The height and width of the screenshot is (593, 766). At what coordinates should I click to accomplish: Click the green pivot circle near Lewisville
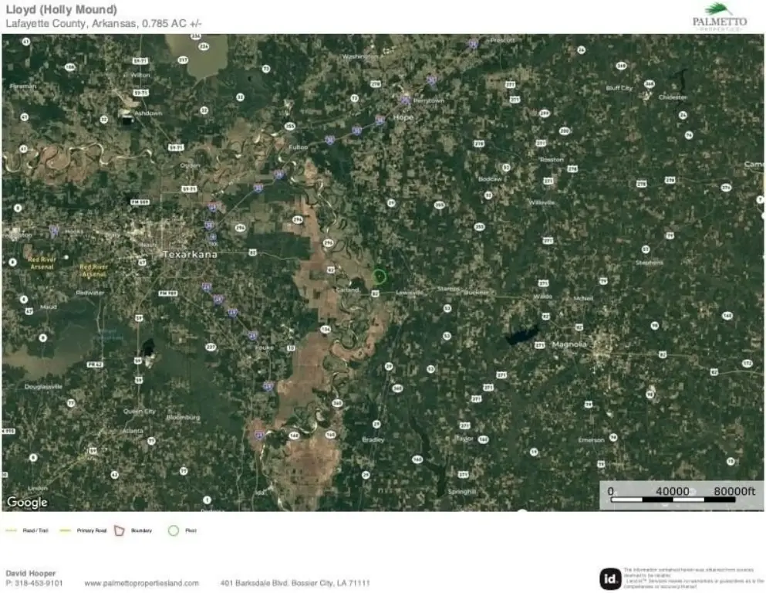click(379, 276)
